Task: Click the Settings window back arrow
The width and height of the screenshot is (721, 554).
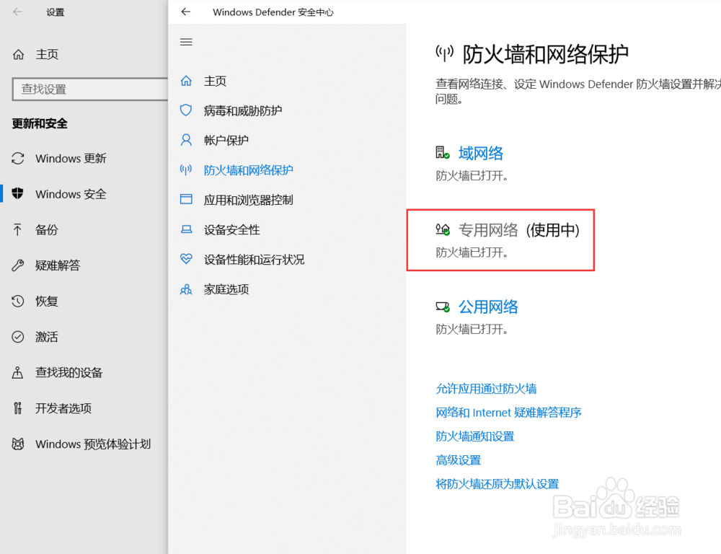Action: coord(17,12)
